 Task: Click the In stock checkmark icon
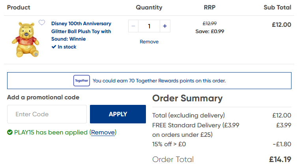pyautogui.click(x=54, y=47)
